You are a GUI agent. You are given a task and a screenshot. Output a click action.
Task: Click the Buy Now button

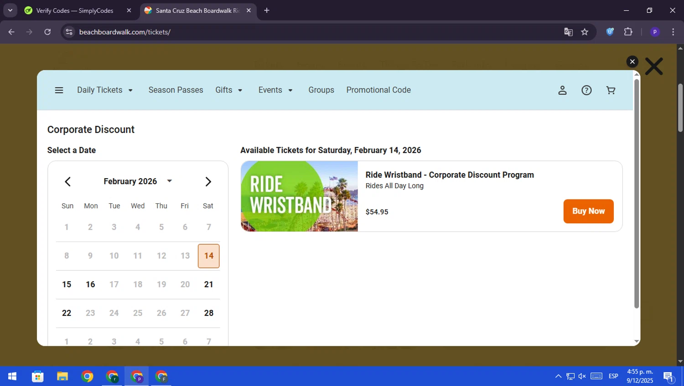(588, 211)
